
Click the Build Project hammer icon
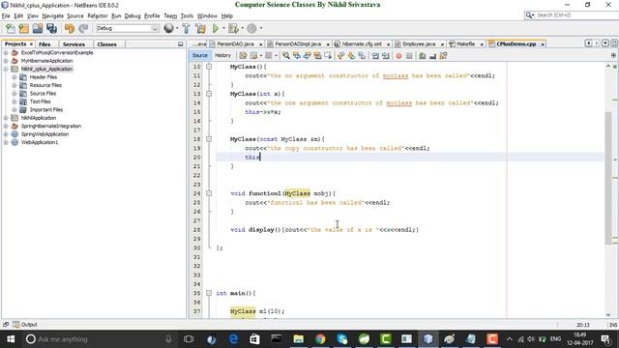tap(186, 28)
